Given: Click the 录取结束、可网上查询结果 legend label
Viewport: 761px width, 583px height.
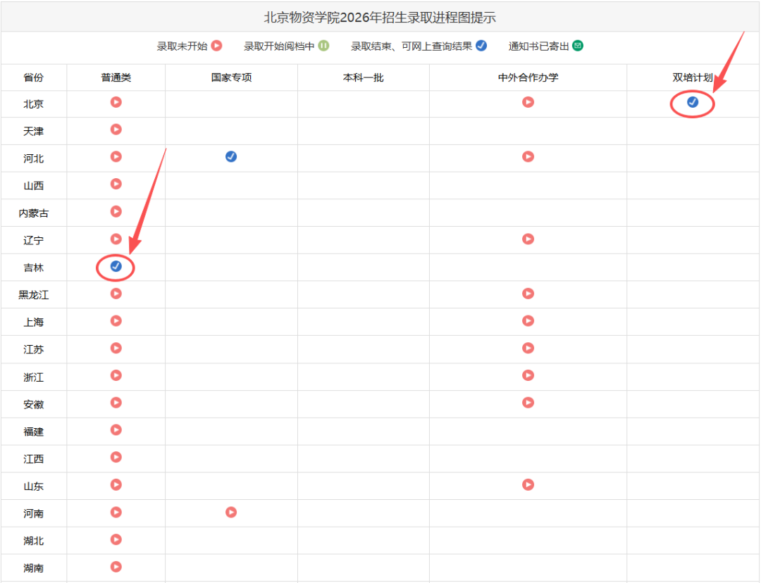Looking at the screenshot, I should 412,46.
